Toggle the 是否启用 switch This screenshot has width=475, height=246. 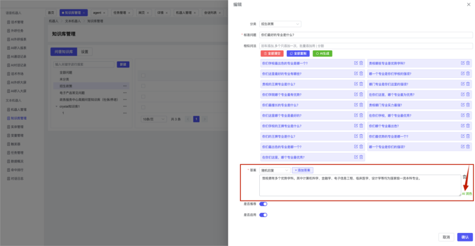(x=264, y=215)
